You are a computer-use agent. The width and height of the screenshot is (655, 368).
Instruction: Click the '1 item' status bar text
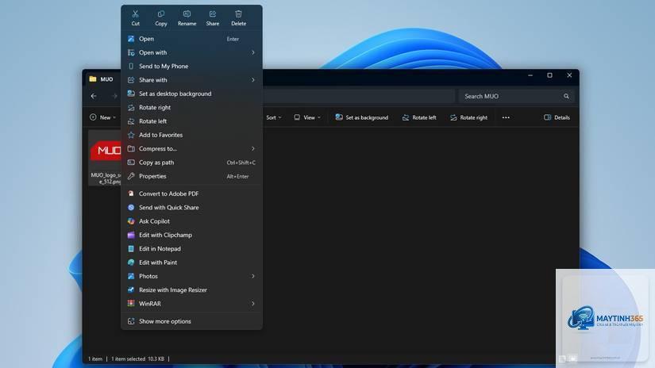coord(95,358)
